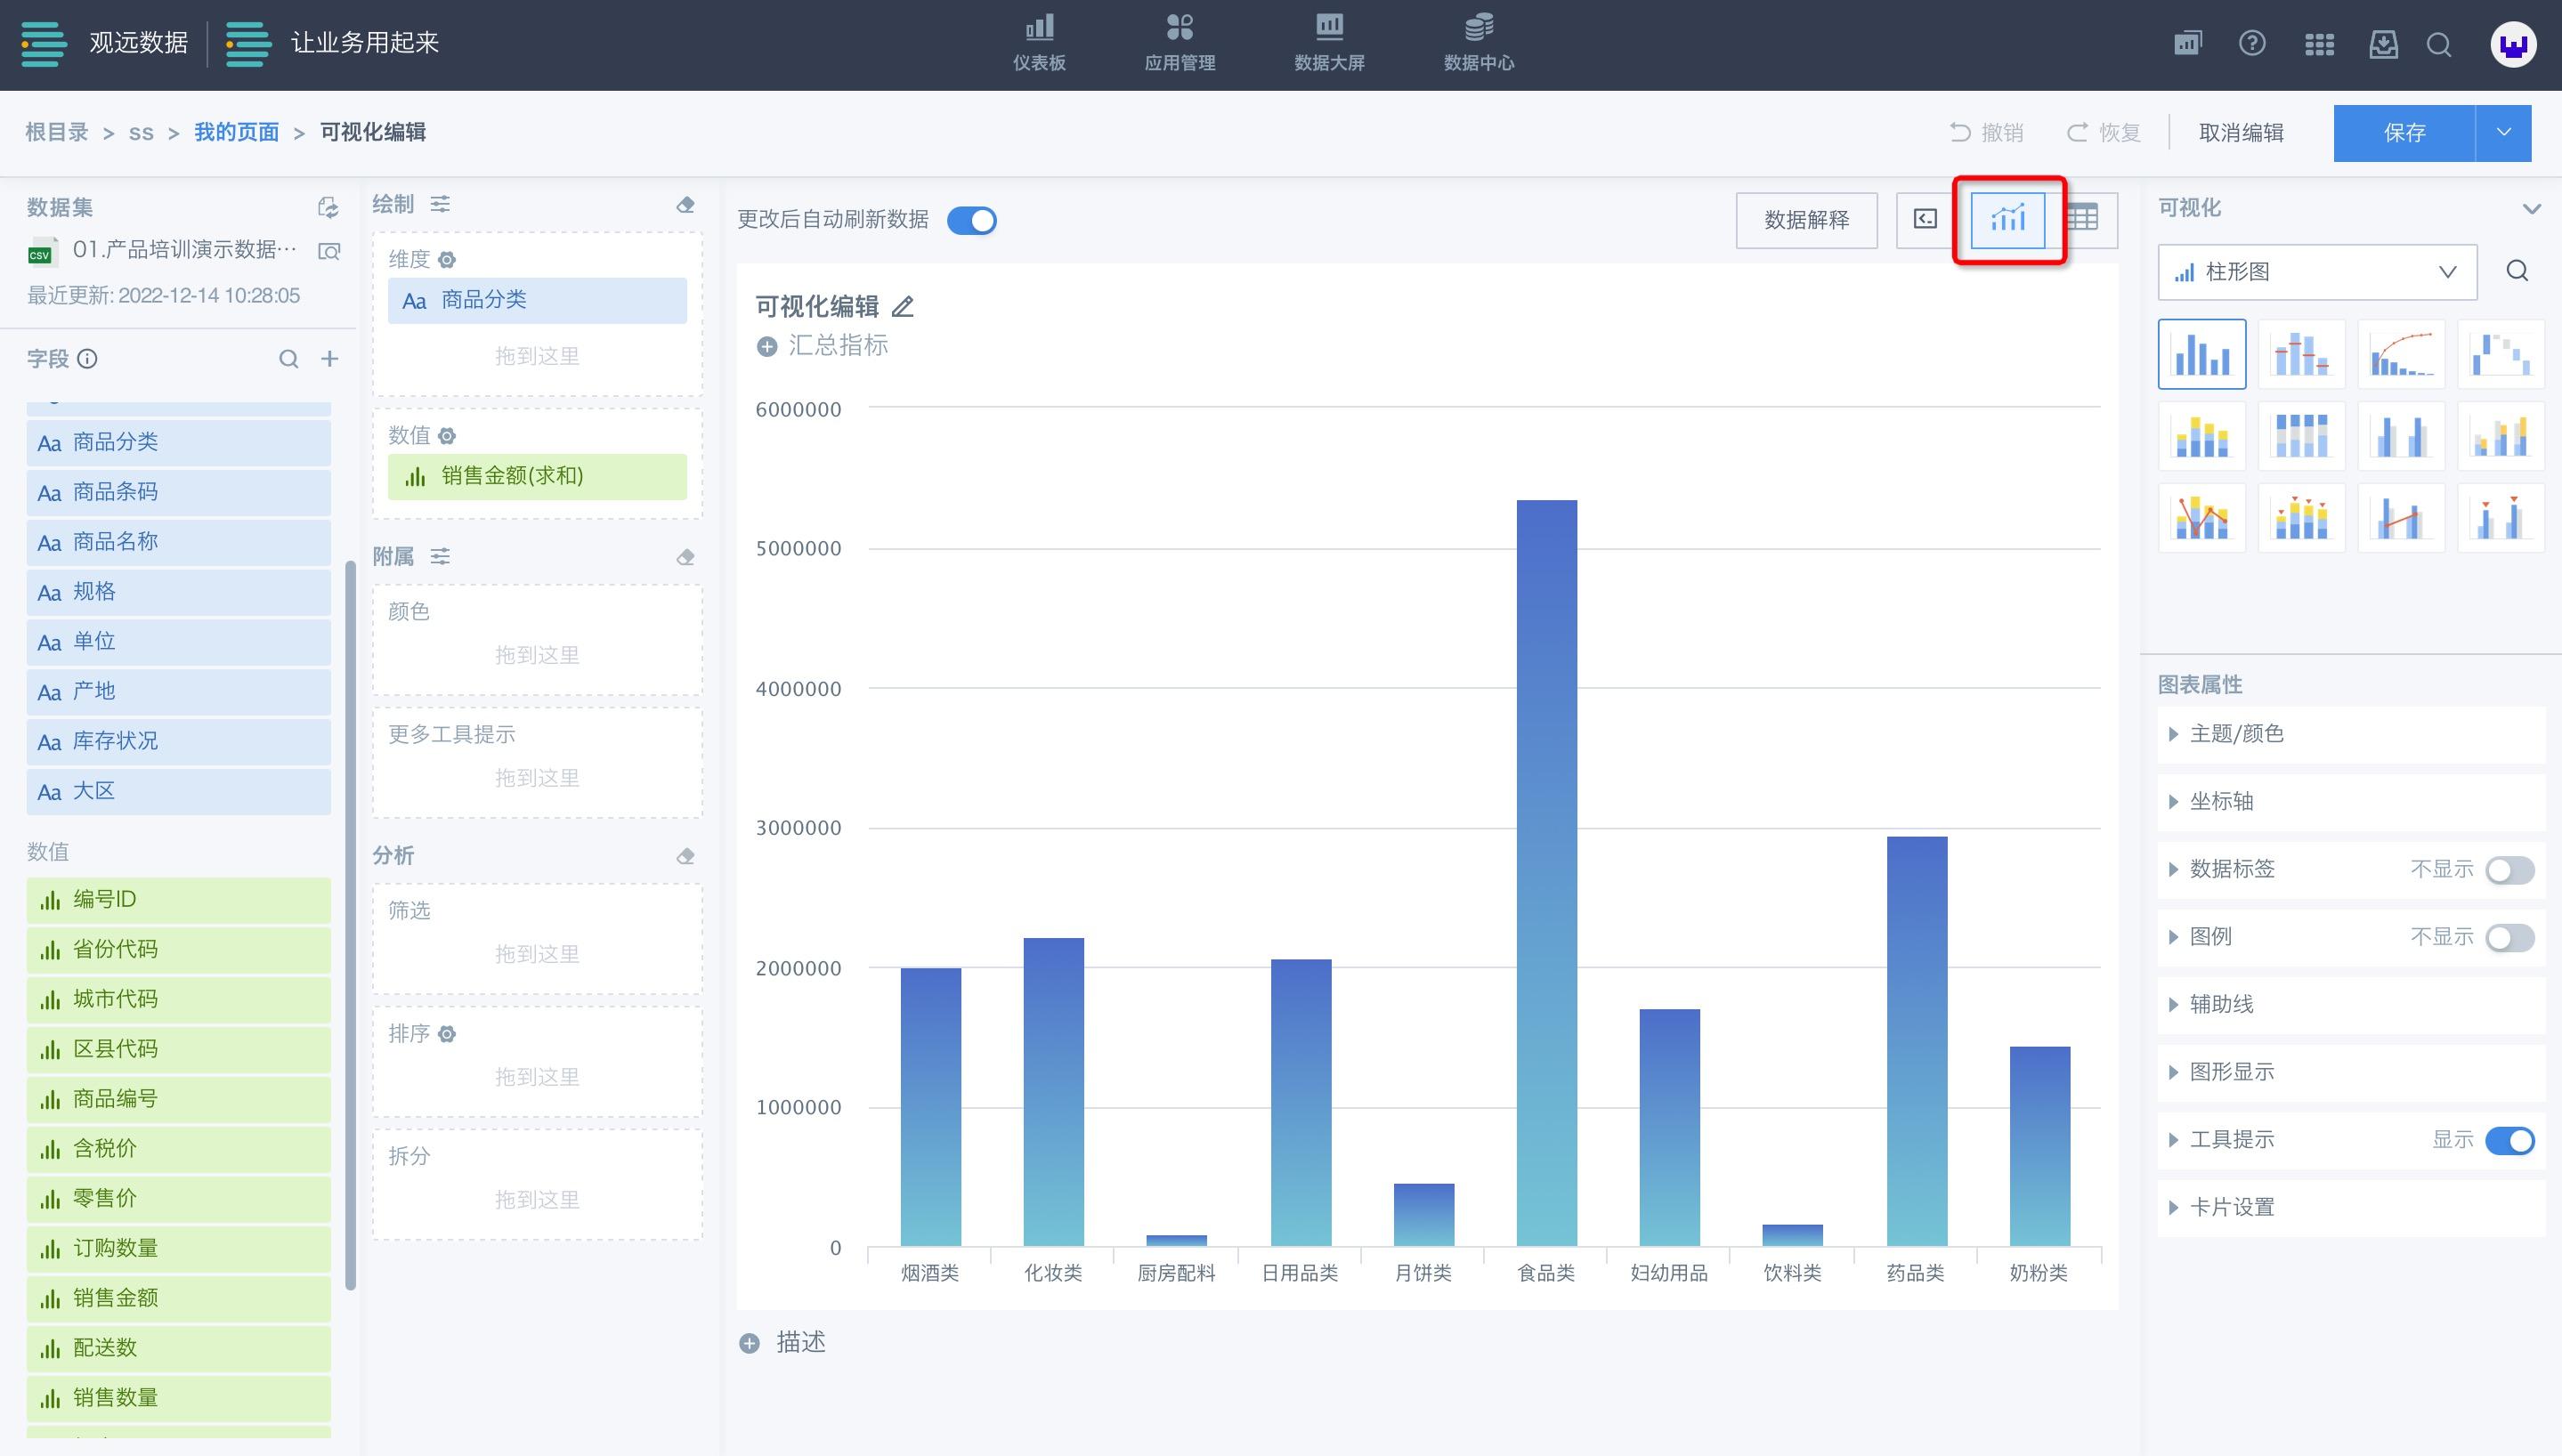Click the chart view icon
The height and width of the screenshot is (1456, 2562).
click(2008, 219)
